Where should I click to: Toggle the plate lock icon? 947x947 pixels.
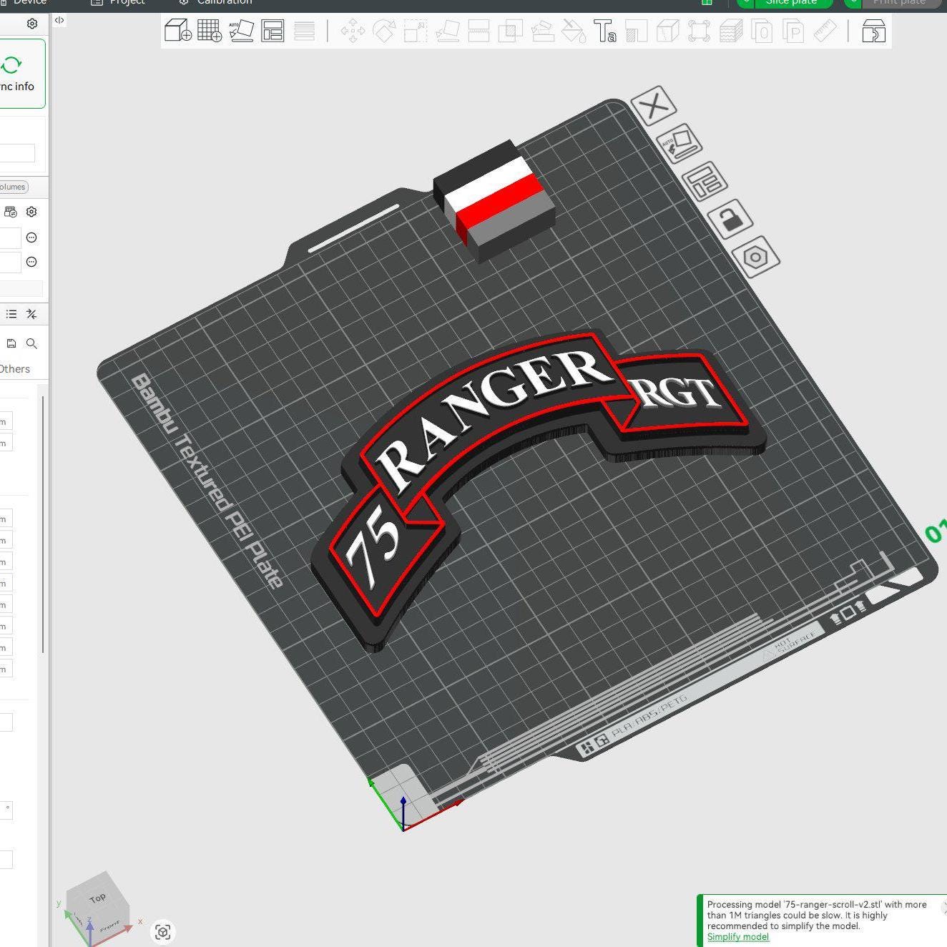click(730, 219)
